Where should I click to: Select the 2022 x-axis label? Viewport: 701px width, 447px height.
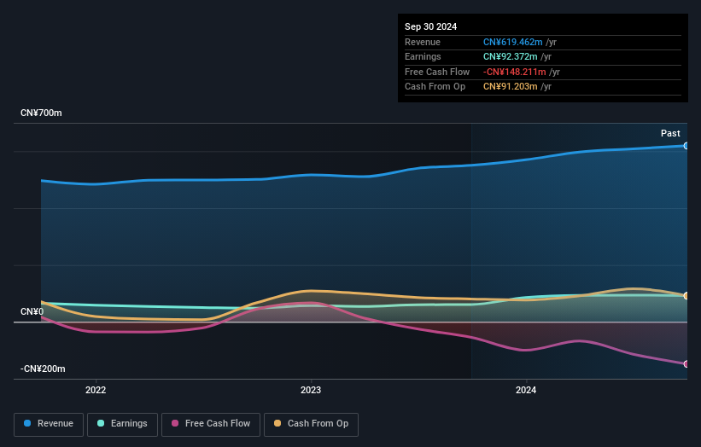[x=96, y=390]
